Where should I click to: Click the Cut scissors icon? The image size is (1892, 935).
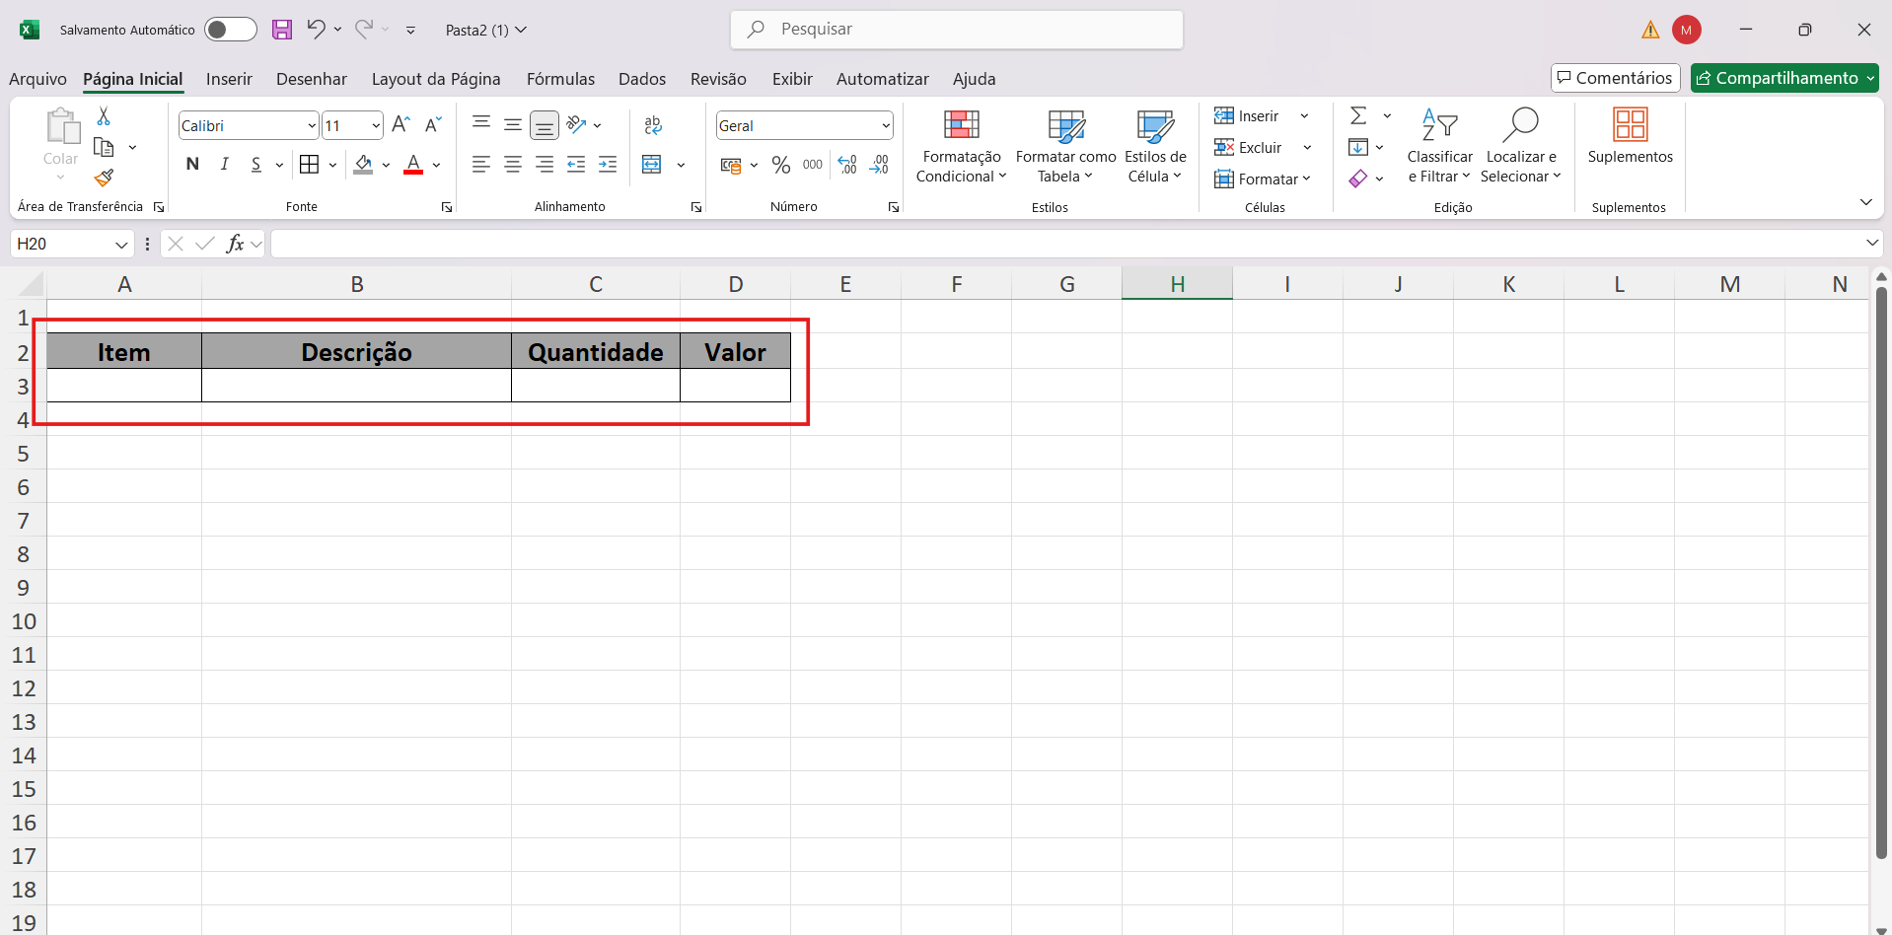pyautogui.click(x=104, y=116)
